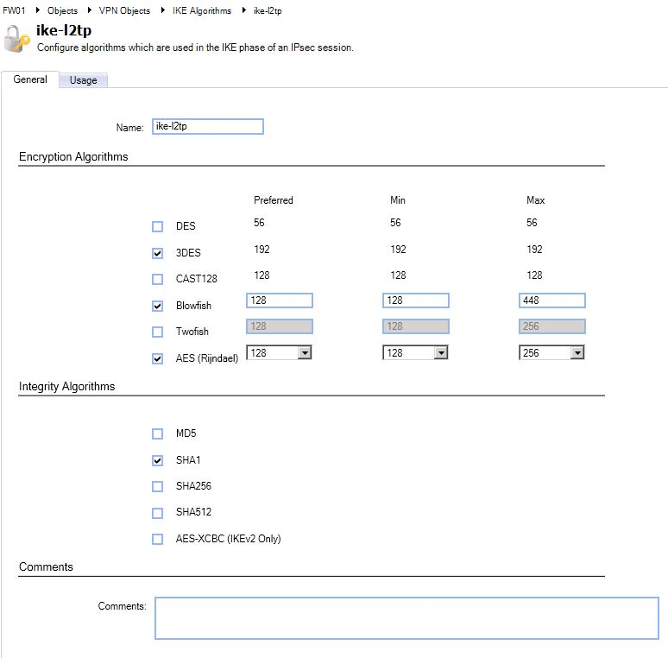
Task: Click inside the Comments text box
Action: tap(406, 618)
